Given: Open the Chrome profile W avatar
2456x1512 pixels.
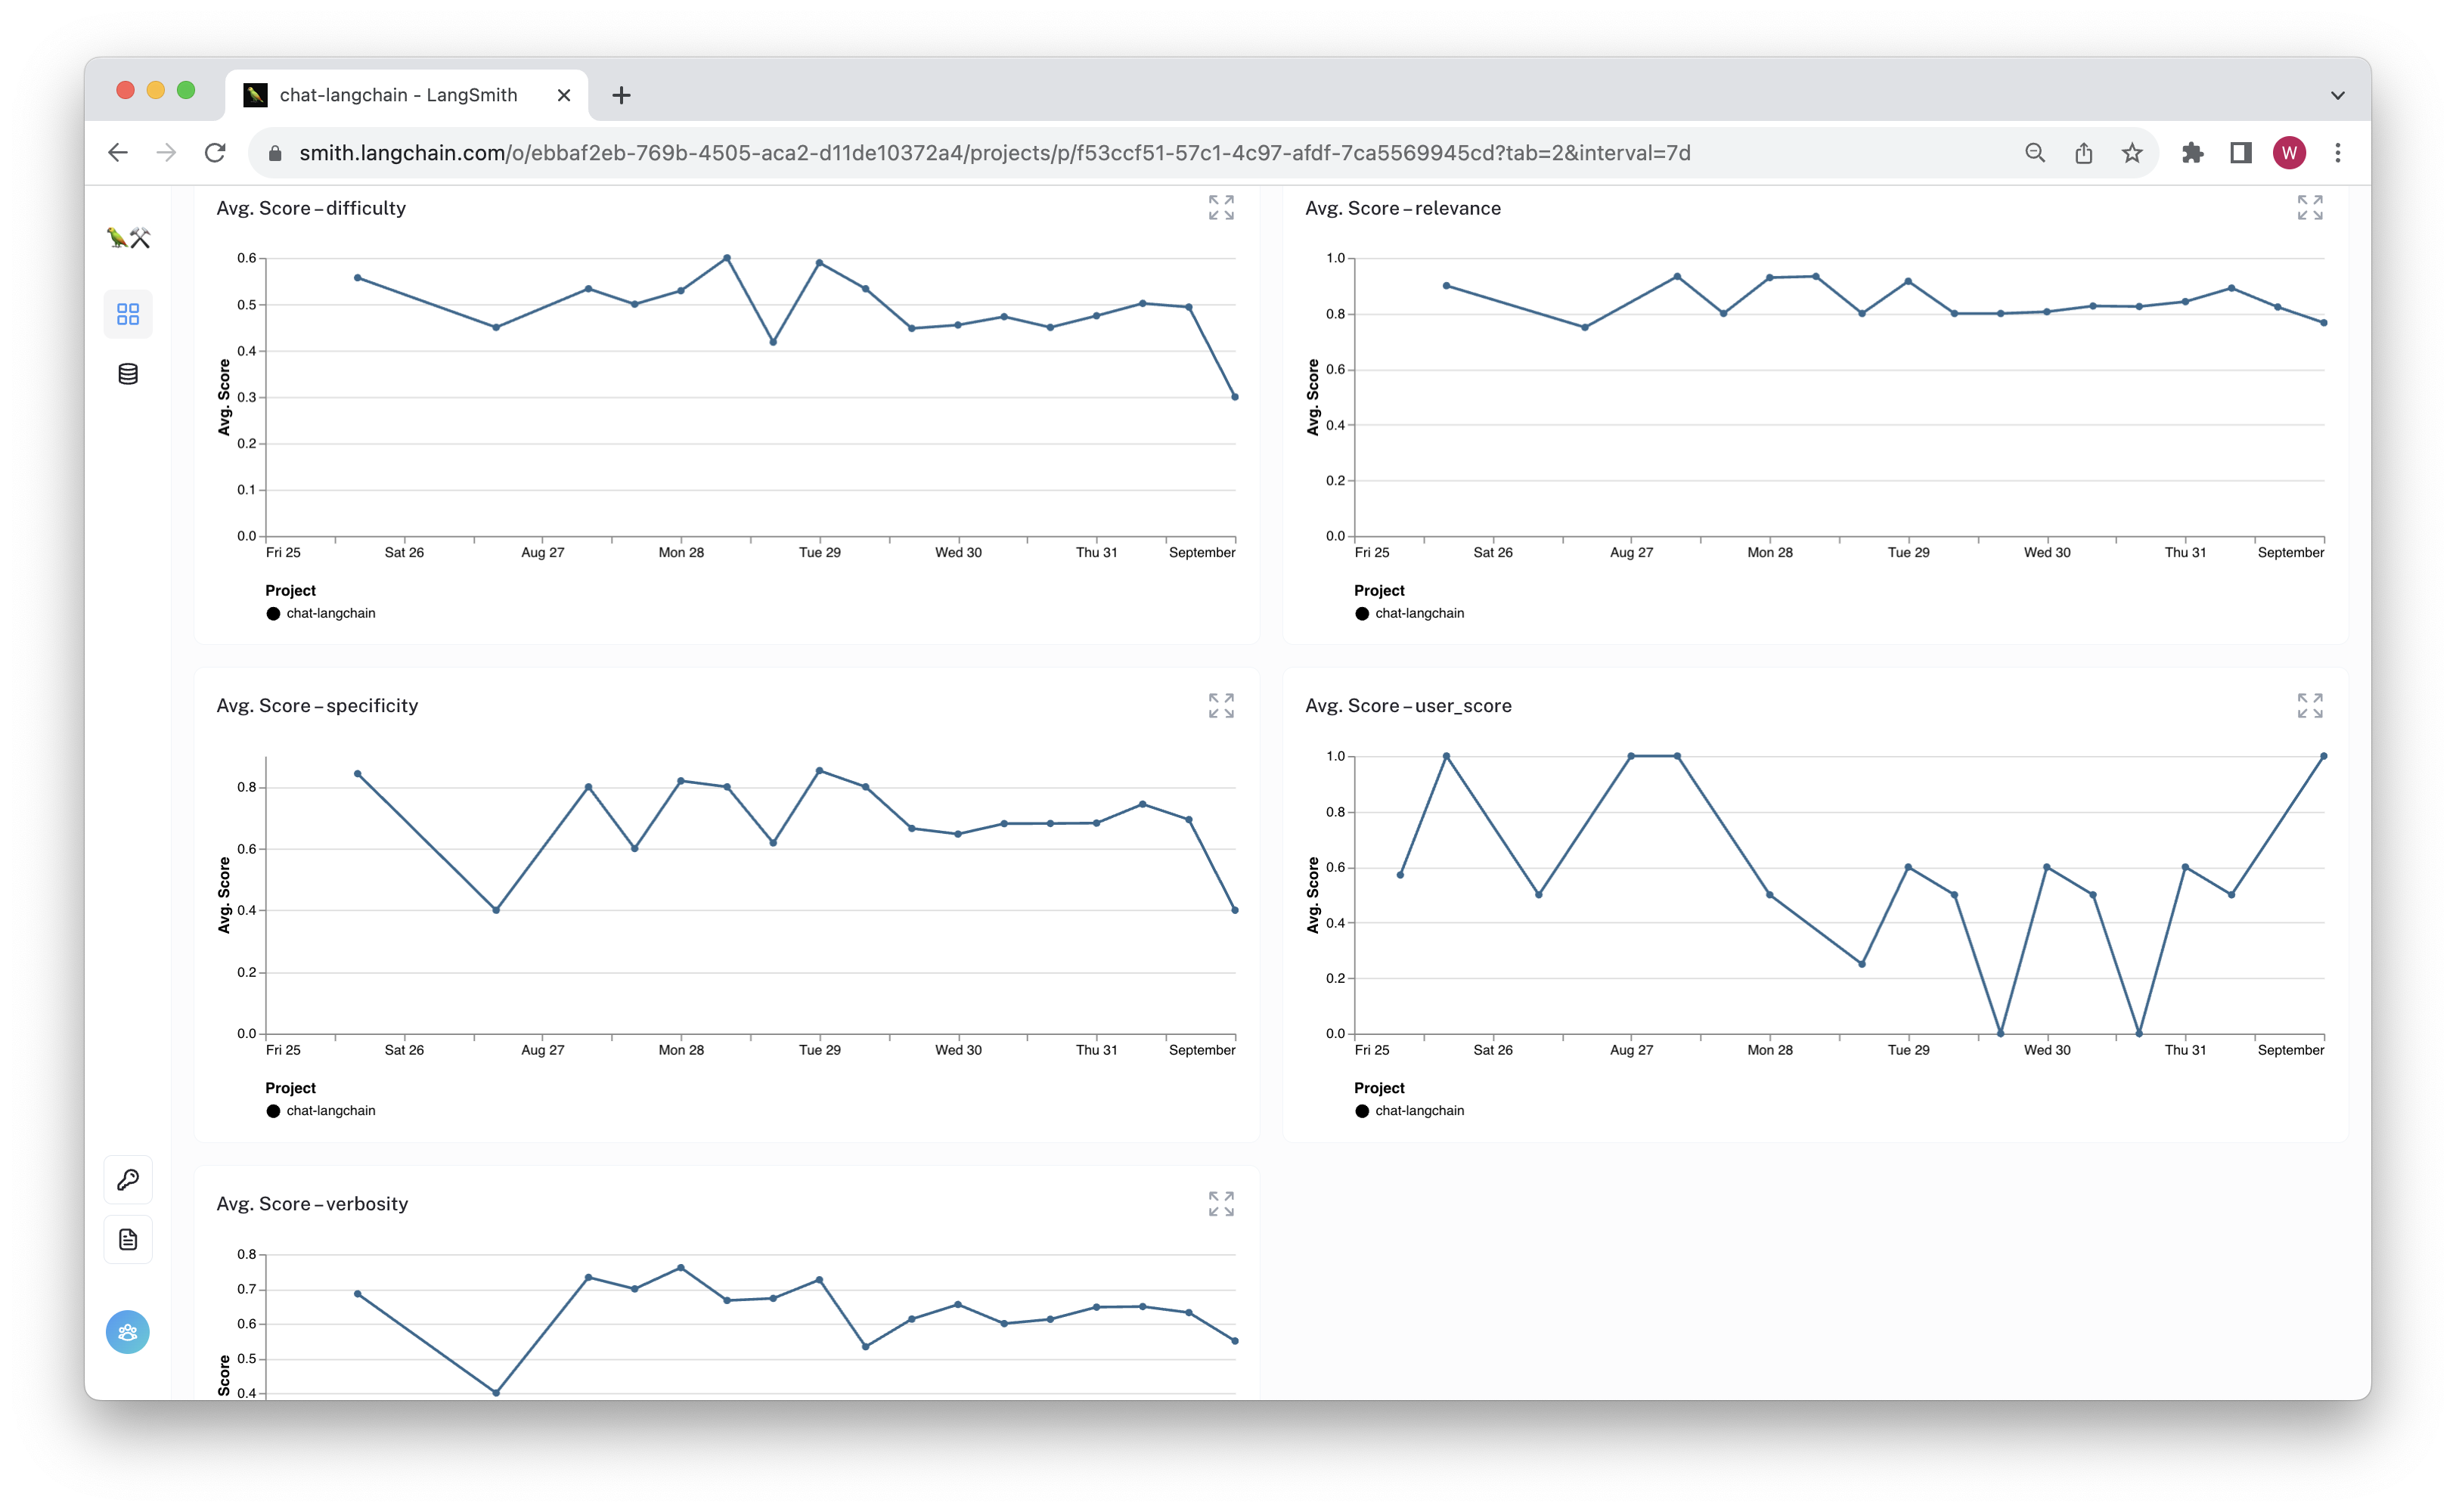Looking at the screenshot, I should click(x=2289, y=153).
